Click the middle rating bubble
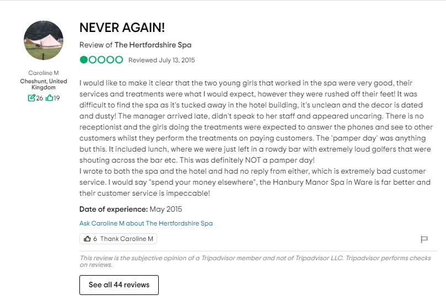446x306 pixels. click(x=101, y=60)
